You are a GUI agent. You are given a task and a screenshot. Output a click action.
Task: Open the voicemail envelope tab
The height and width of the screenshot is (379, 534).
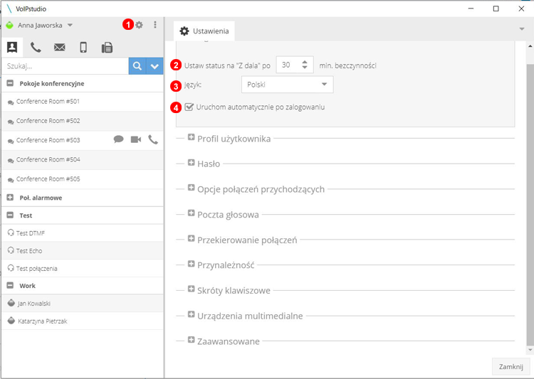click(x=60, y=48)
